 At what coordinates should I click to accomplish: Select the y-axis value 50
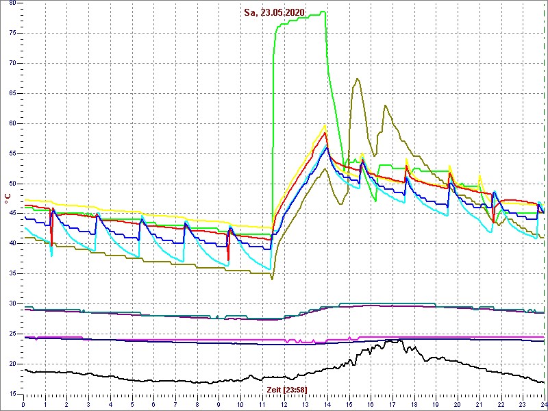[x=12, y=184]
